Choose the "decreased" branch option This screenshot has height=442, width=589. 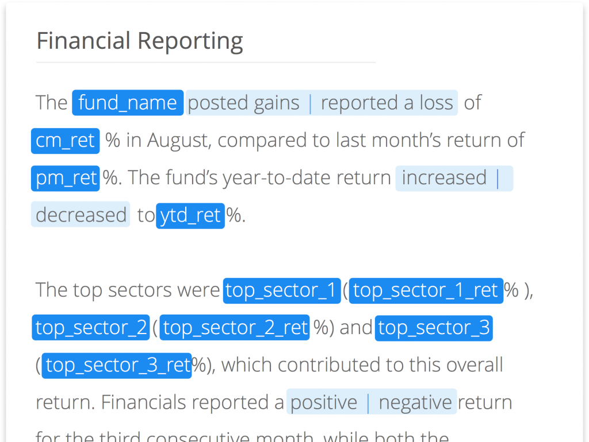tap(81, 215)
